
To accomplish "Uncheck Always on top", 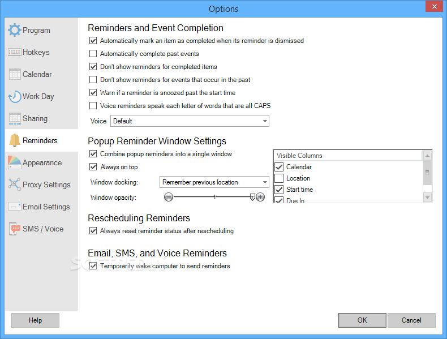I will tap(93, 167).
